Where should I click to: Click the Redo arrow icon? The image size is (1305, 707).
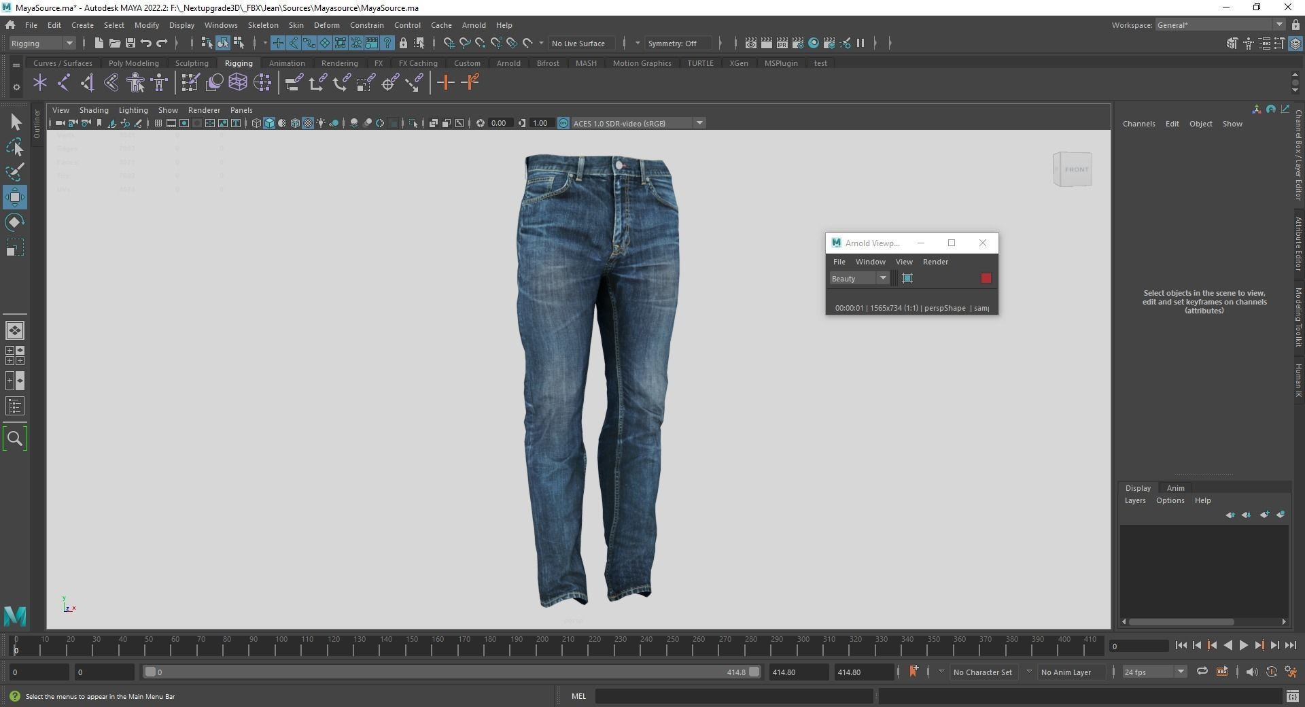pos(162,43)
